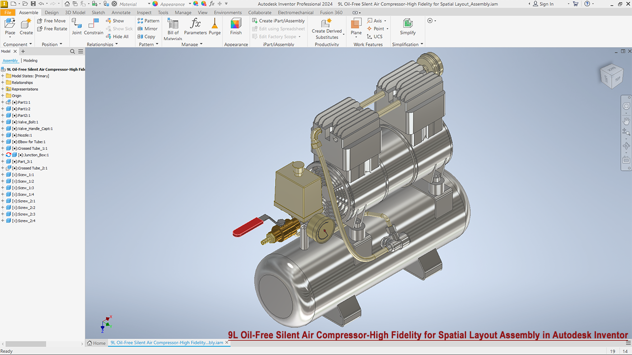Switch to the Sketch ribbon tab

pos(98,12)
